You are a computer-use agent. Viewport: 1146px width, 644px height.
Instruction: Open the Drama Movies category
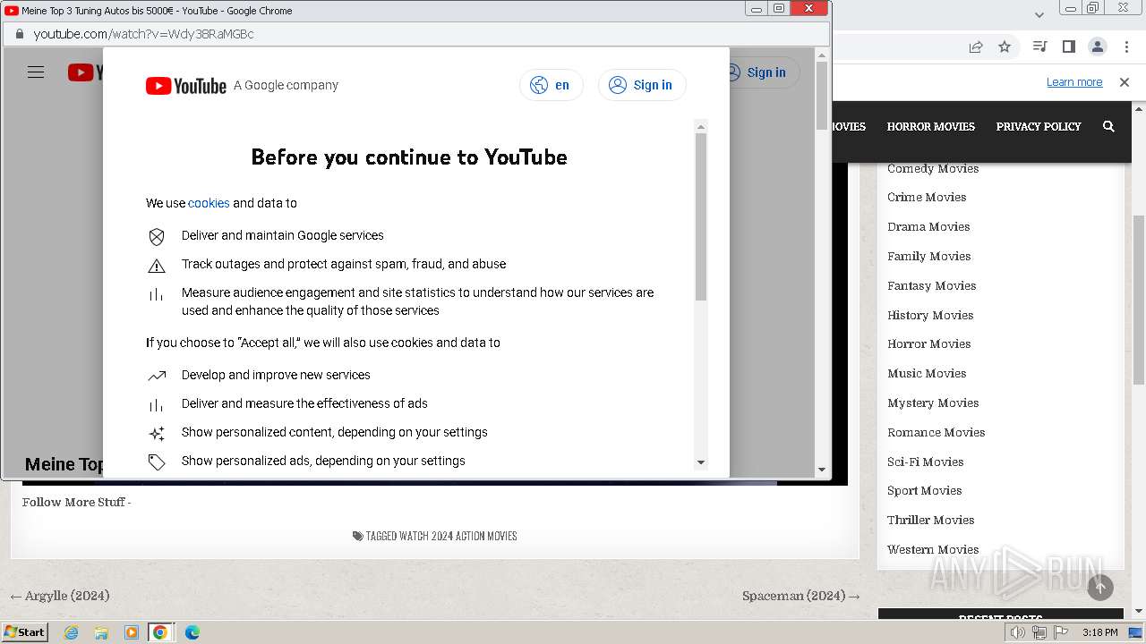(928, 226)
